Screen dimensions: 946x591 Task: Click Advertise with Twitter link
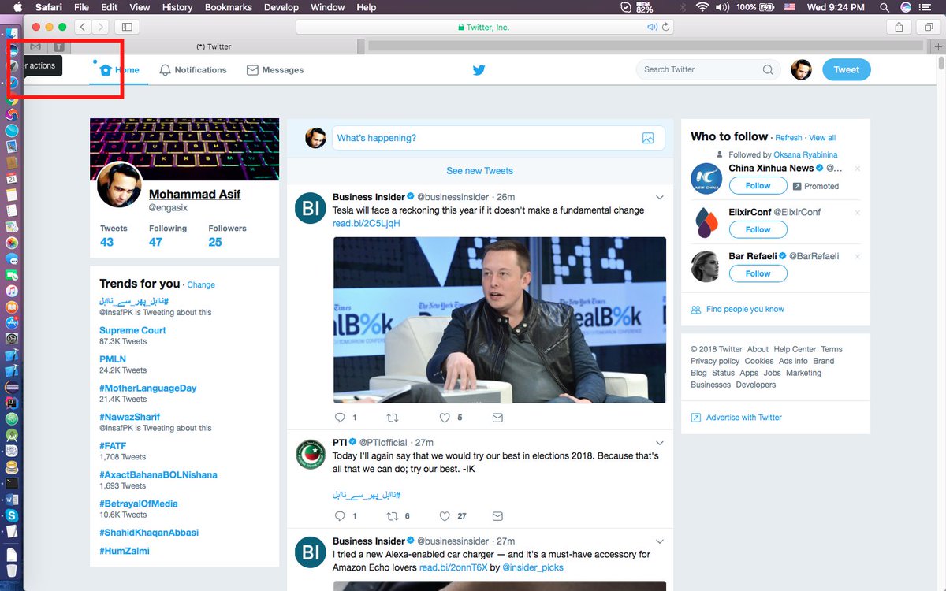tap(744, 418)
